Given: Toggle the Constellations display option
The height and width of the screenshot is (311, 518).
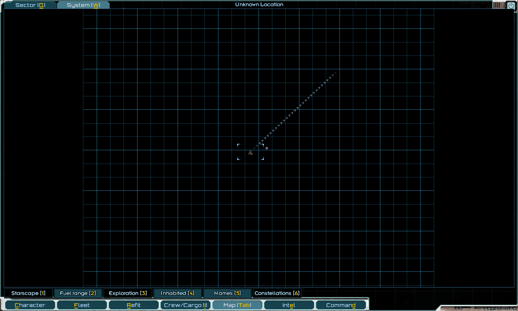Looking at the screenshot, I should [x=277, y=293].
